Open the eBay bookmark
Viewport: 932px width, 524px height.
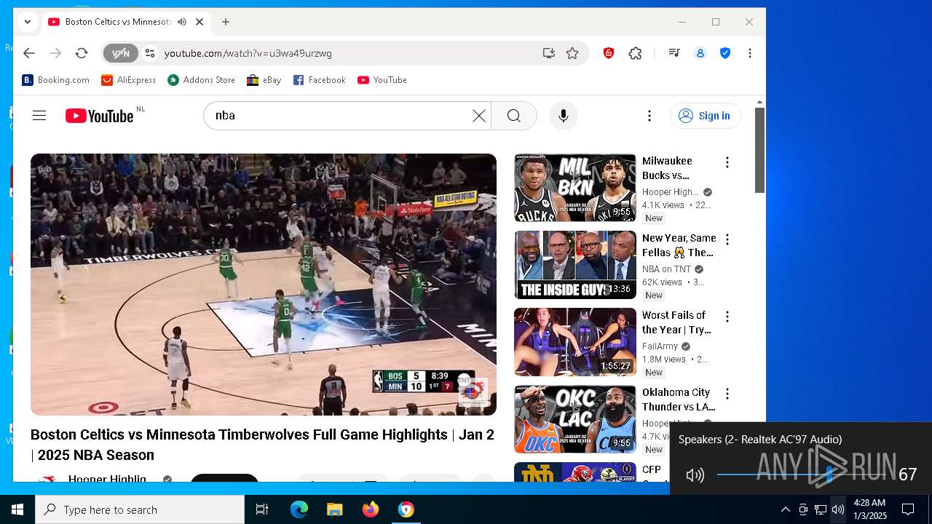pos(264,80)
